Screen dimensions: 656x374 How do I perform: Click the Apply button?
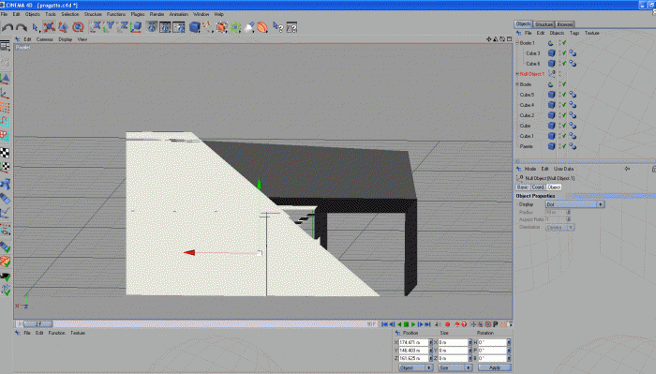pos(495,367)
